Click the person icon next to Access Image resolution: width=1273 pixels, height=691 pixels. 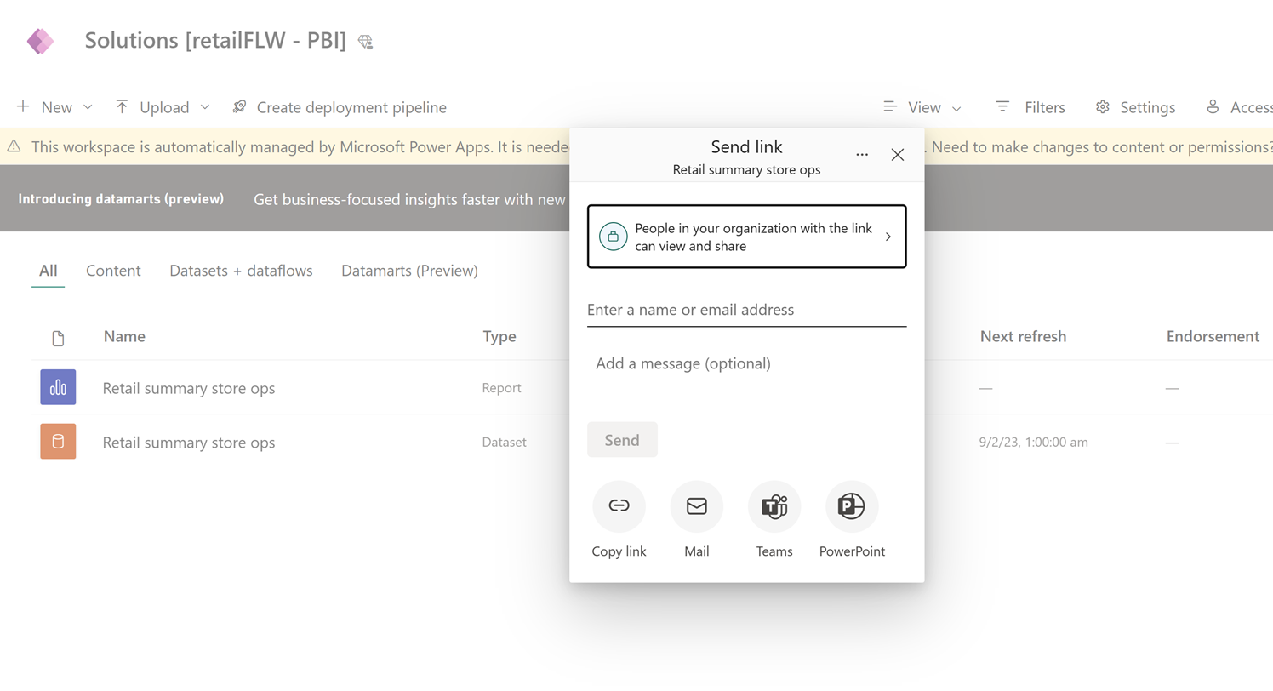click(1213, 106)
